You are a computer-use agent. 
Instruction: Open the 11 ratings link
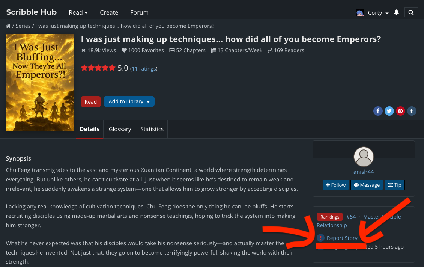coord(144,69)
